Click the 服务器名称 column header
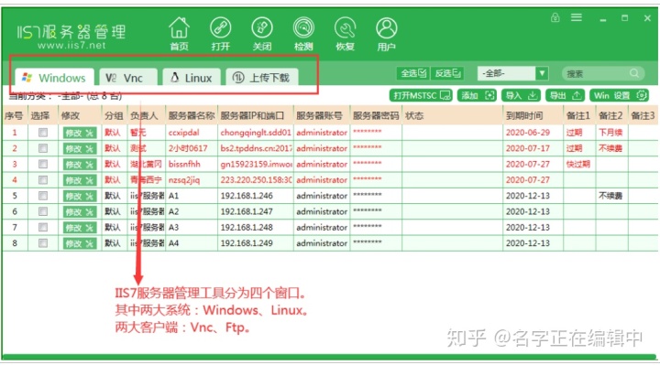The width and height of the screenshot is (660, 365). [x=192, y=115]
